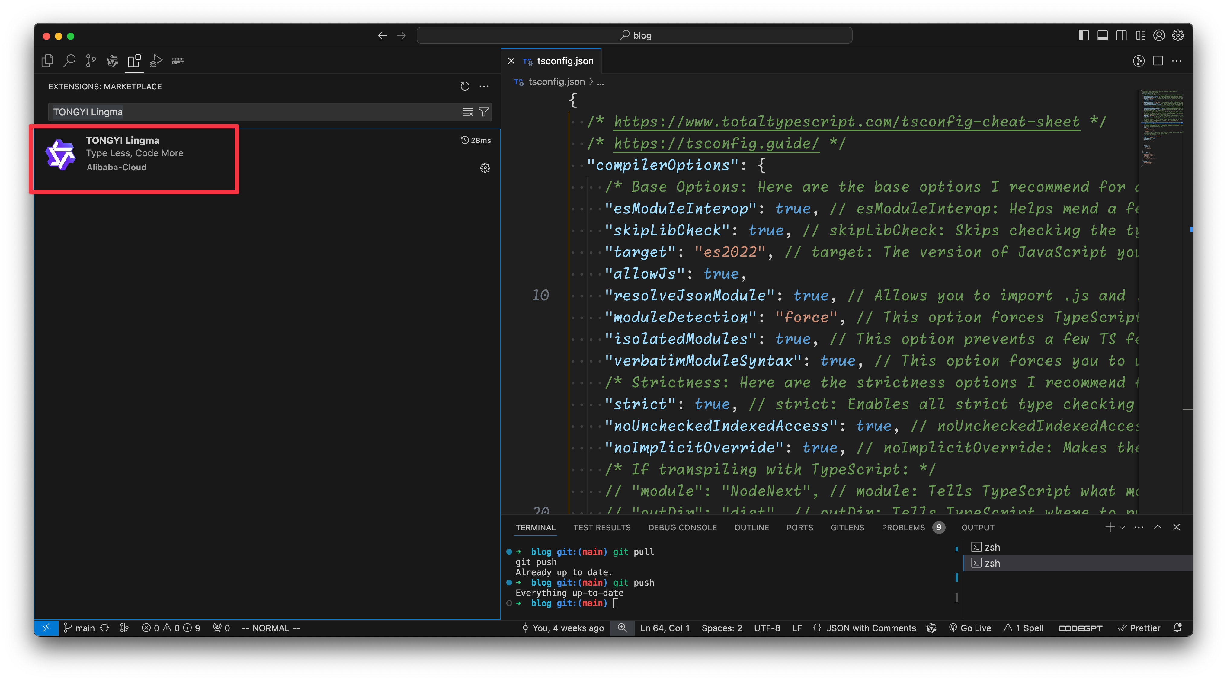1227x681 pixels.
Task: Open the Source Control view
Action: 91,61
